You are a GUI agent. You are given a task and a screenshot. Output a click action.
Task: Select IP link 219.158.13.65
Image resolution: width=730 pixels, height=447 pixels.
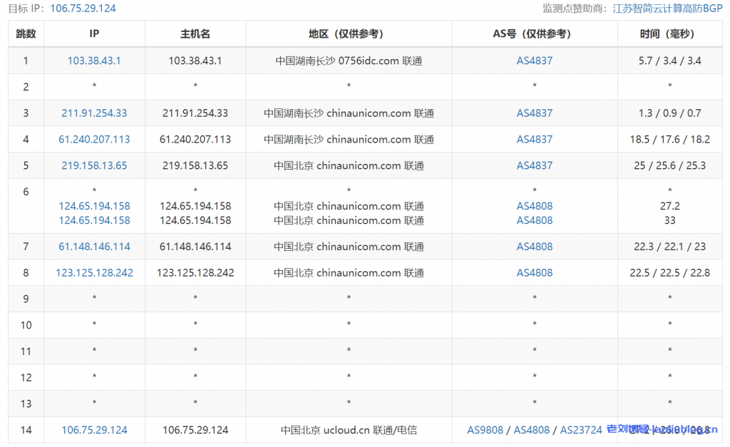tap(94, 165)
